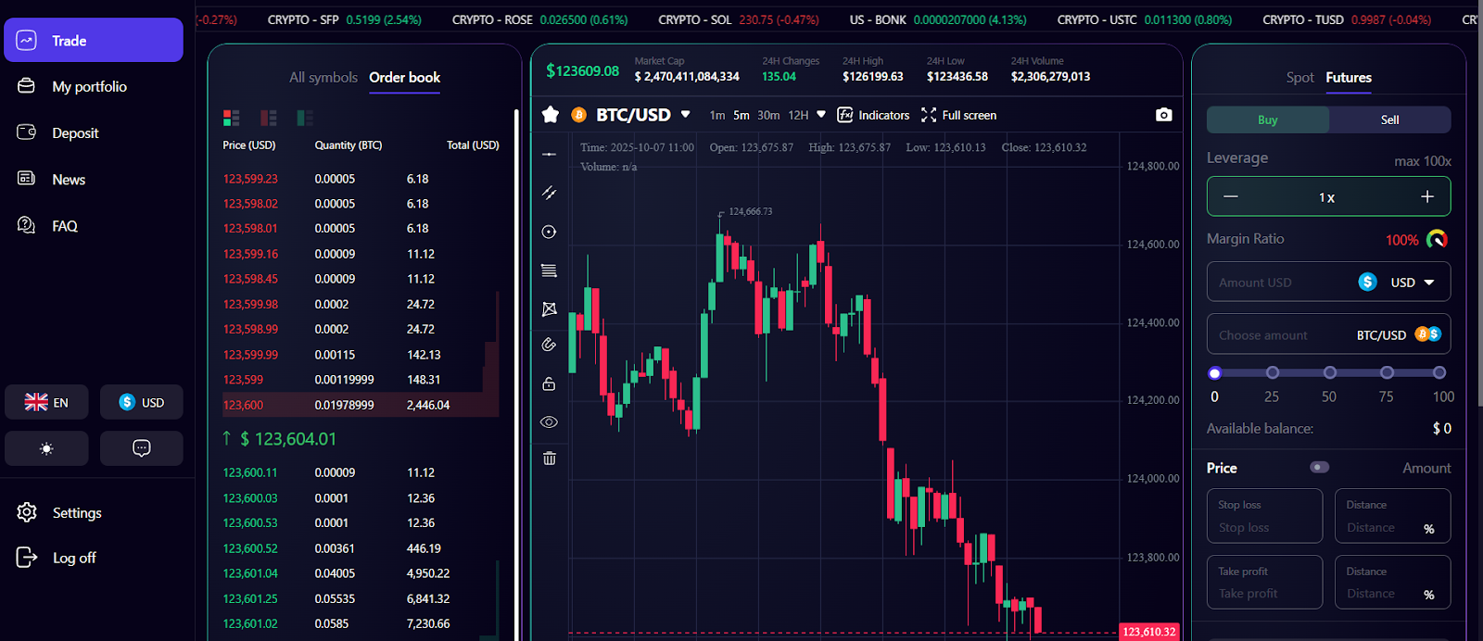Image resolution: width=1483 pixels, height=641 pixels.
Task: Select the Sell side toggle
Action: point(1389,119)
